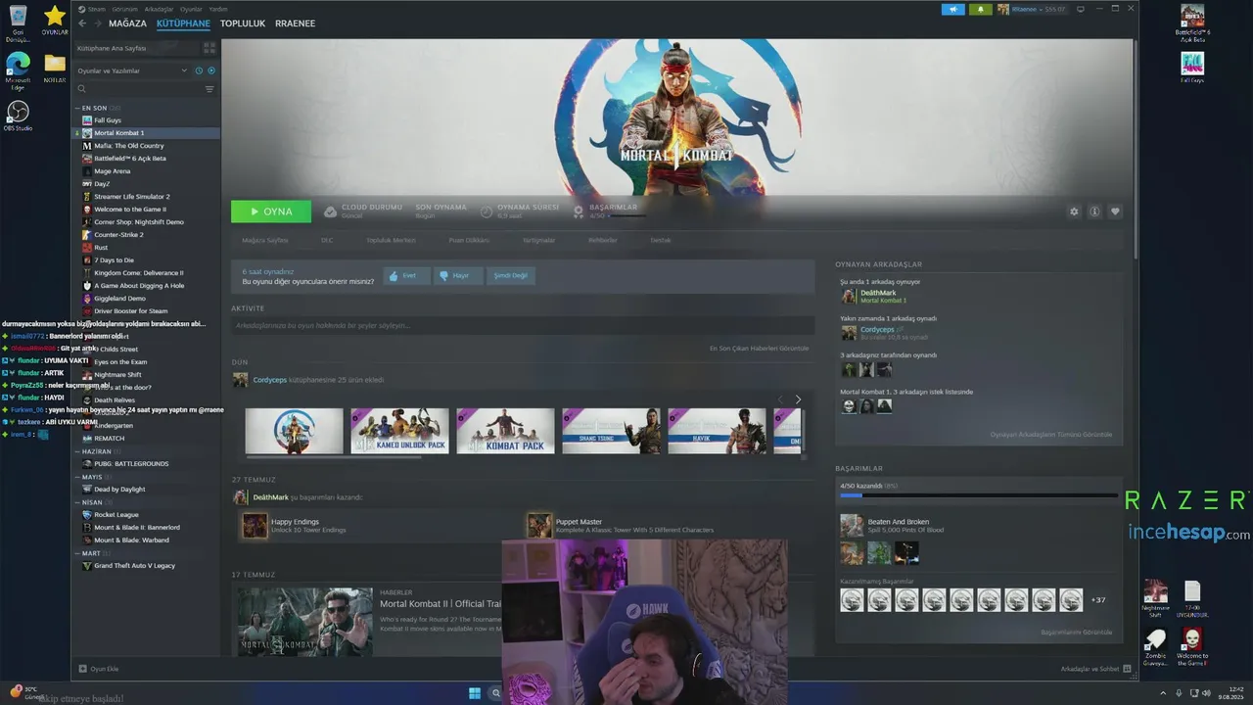The width and height of the screenshot is (1253, 705).
Task: Click the Beaten And Broken achievement icon
Action: coord(852,526)
